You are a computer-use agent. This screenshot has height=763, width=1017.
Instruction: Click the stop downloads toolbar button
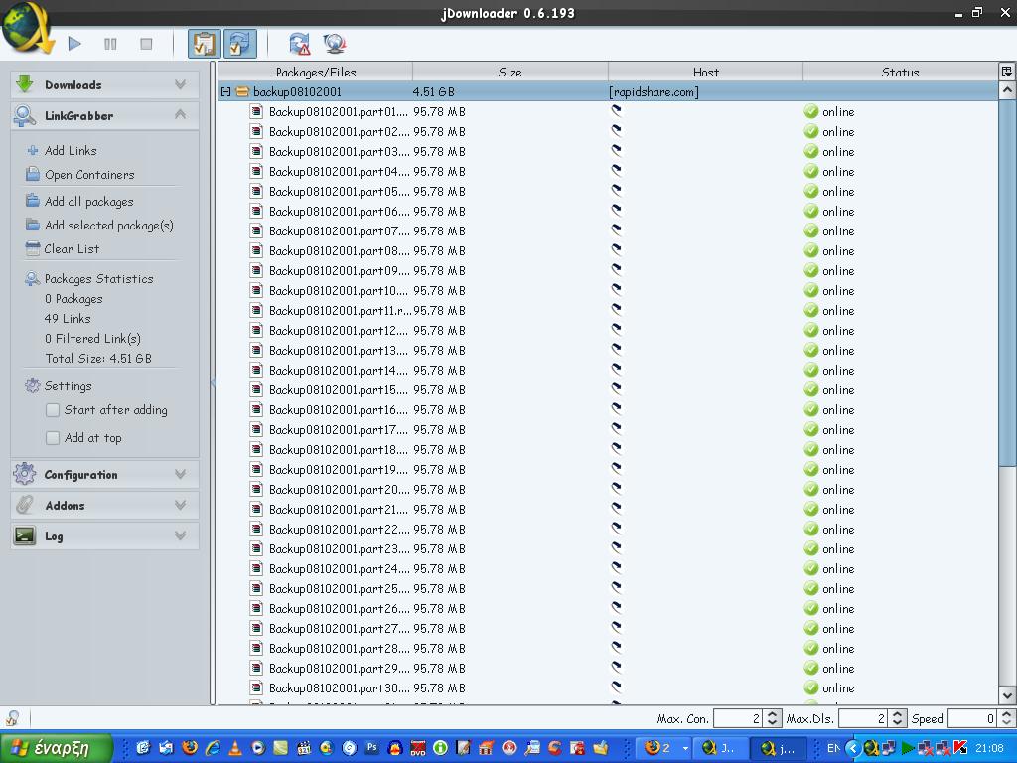point(146,44)
